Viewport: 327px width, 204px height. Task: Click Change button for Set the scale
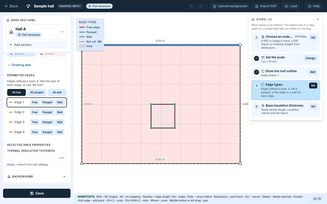(x=310, y=58)
